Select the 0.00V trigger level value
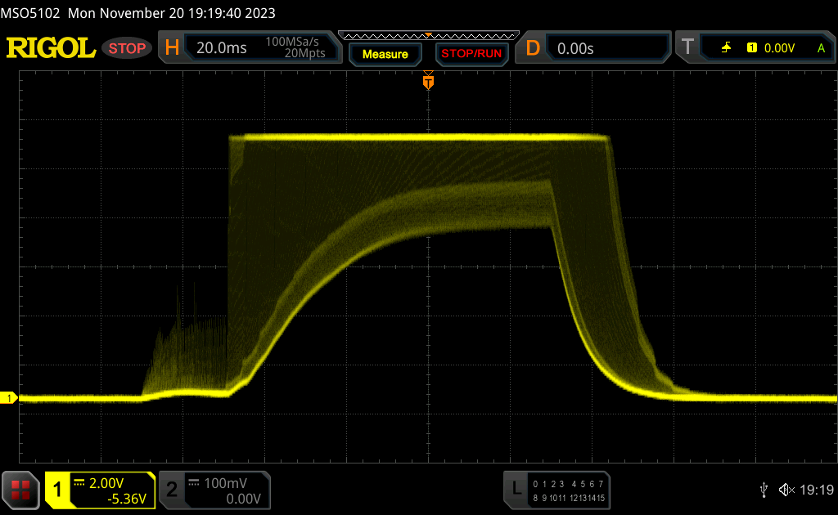Viewport: 838px width, 515px height. [x=779, y=48]
